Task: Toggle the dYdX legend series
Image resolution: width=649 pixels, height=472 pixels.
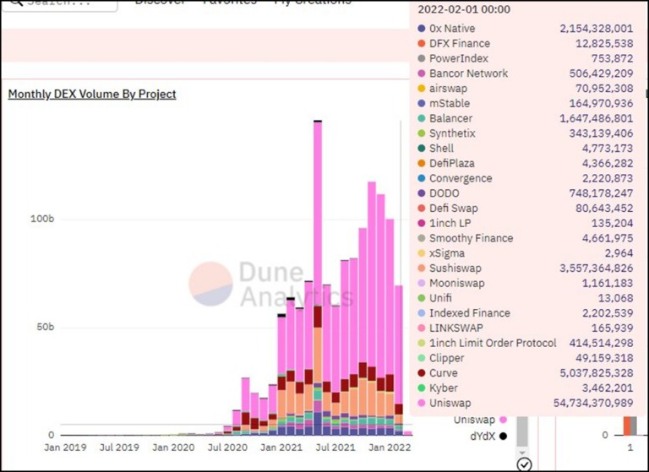Action: (488, 436)
